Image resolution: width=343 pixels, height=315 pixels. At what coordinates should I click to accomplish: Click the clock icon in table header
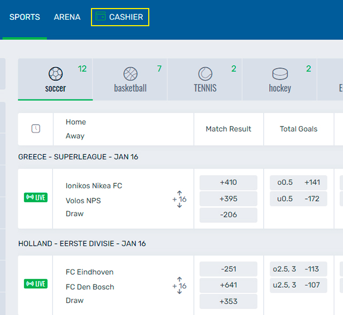(x=36, y=128)
